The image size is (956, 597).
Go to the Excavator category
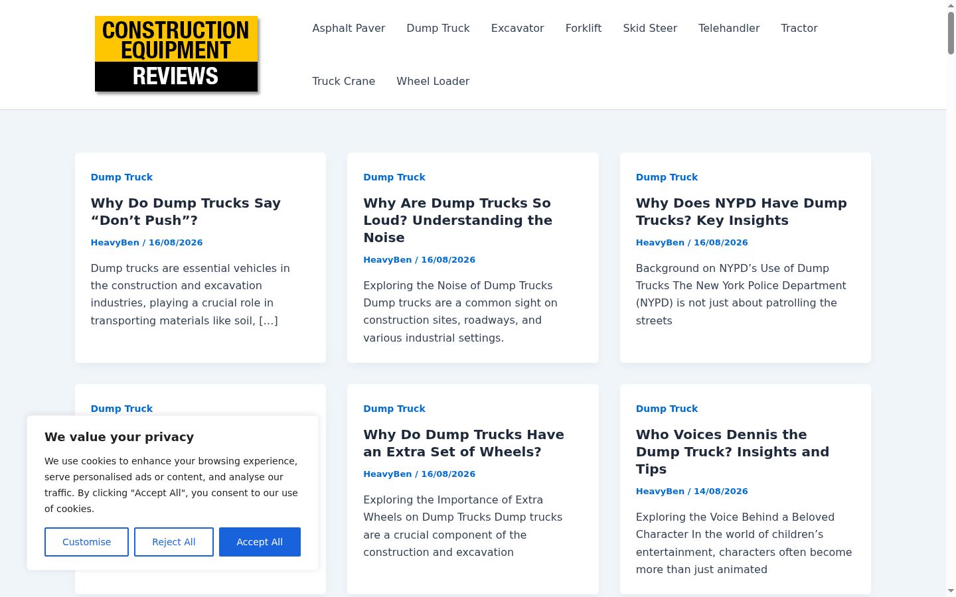(517, 28)
